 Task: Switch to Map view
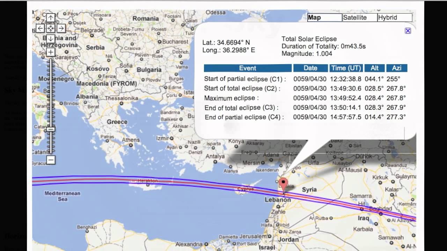point(325,17)
